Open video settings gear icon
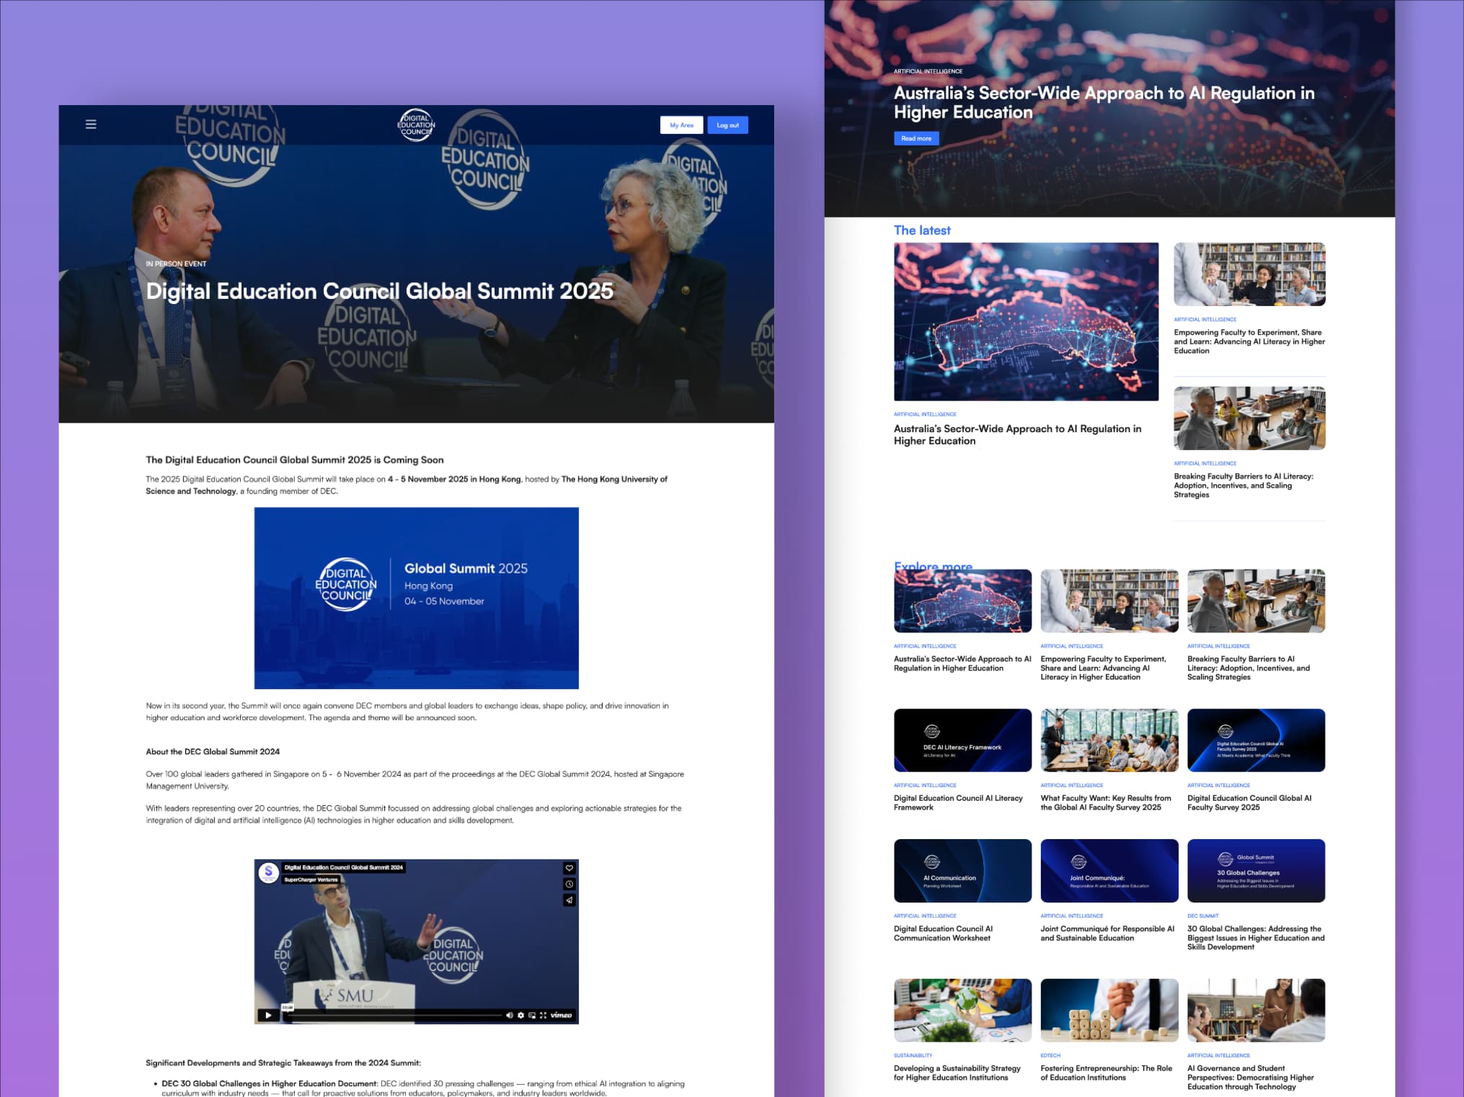The width and height of the screenshot is (1464, 1097). [520, 1015]
